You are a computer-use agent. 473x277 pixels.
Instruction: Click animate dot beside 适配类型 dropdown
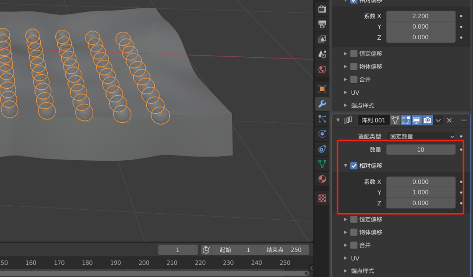click(461, 136)
